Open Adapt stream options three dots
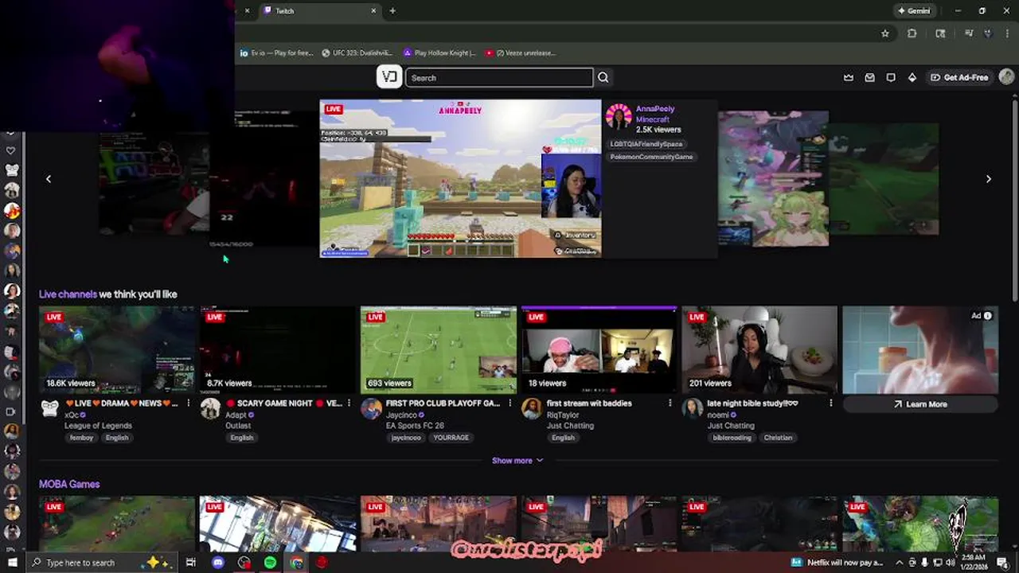 [349, 403]
